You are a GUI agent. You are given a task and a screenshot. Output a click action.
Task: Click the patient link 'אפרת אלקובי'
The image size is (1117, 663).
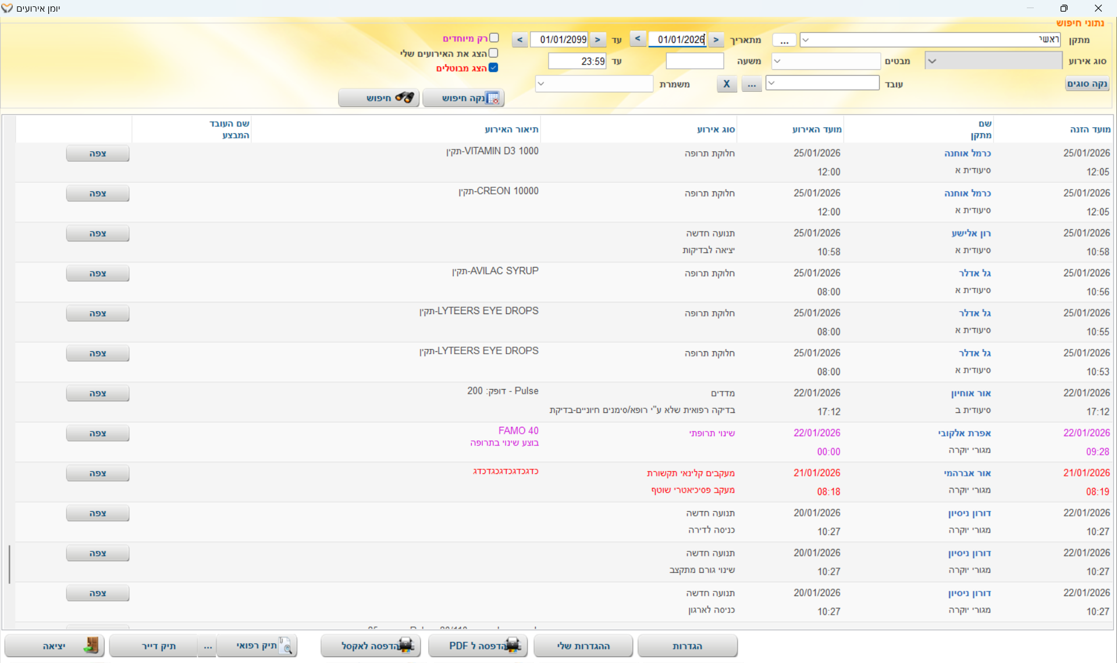(x=964, y=433)
